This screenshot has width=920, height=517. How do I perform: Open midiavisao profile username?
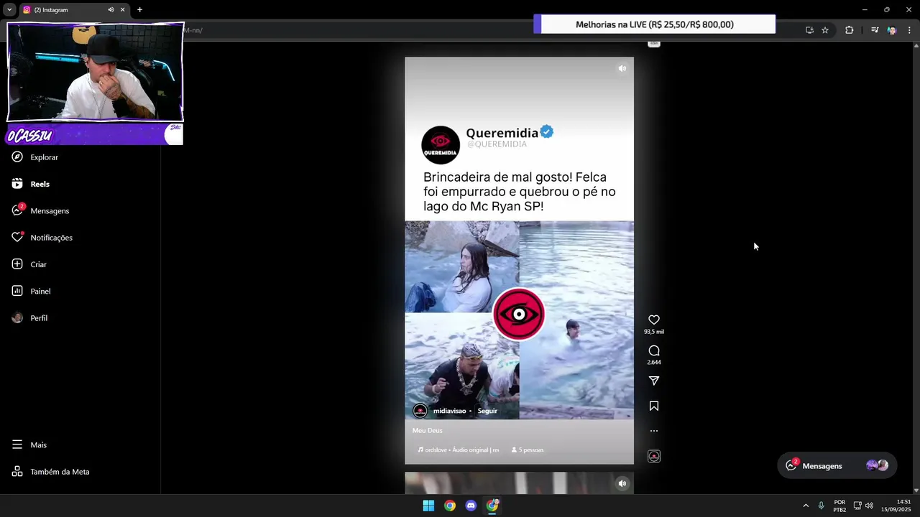pyautogui.click(x=449, y=411)
